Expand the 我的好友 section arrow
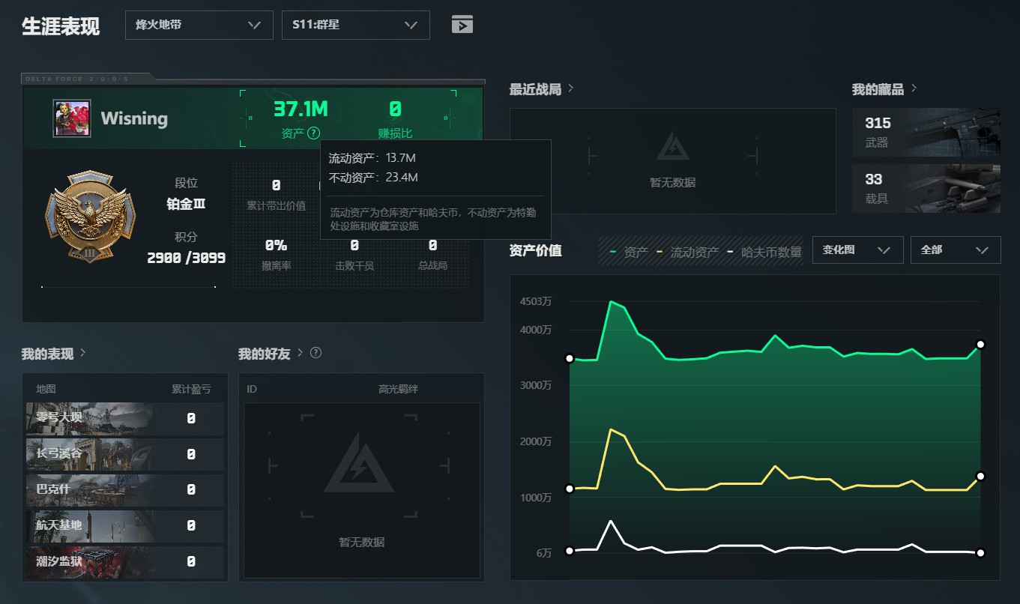This screenshot has height=604, width=1020. [300, 353]
